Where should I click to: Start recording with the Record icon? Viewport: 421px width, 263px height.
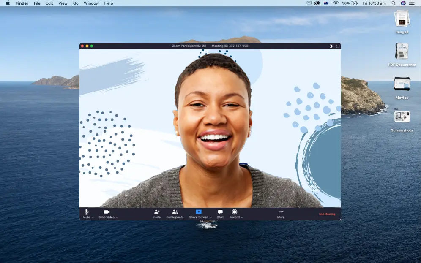[x=234, y=212]
